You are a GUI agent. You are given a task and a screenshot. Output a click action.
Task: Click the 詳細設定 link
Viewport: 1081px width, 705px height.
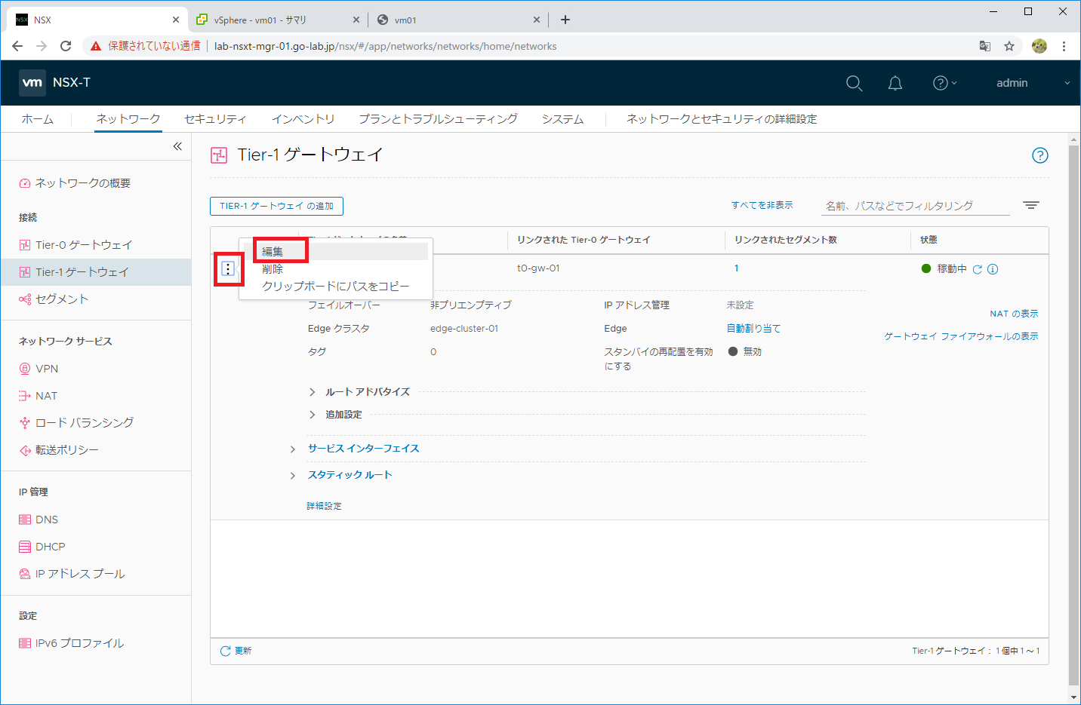tap(325, 506)
